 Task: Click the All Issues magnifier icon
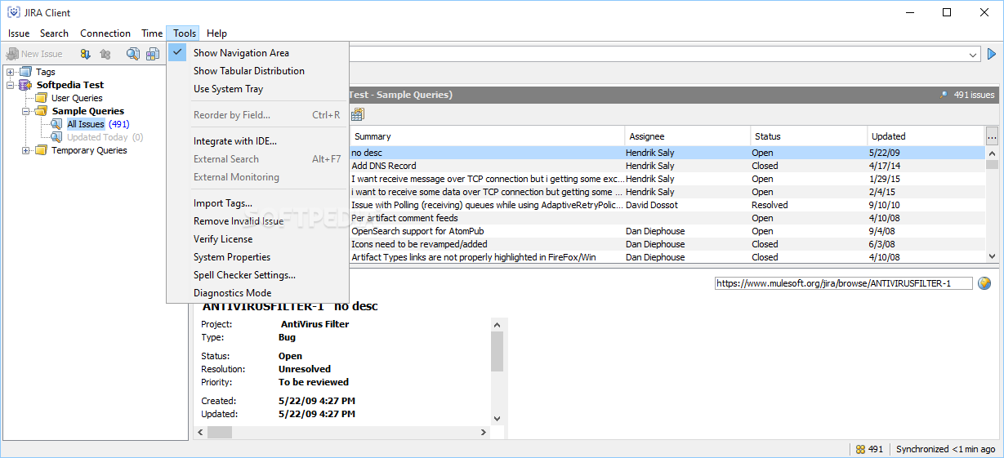coord(56,124)
